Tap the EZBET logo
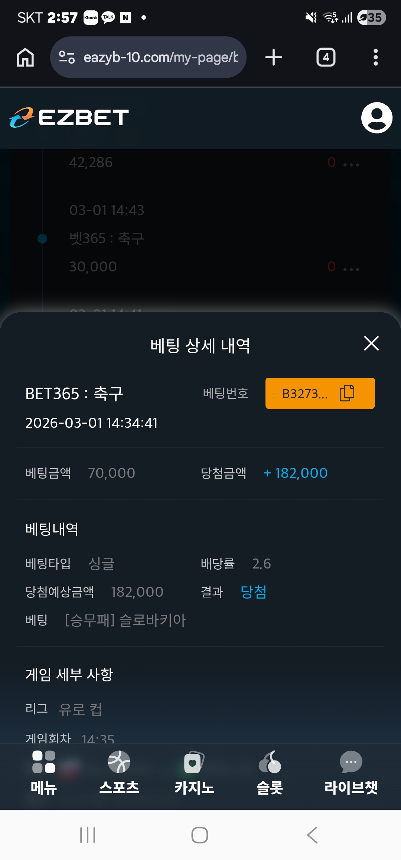401x860 pixels. (x=69, y=118)
